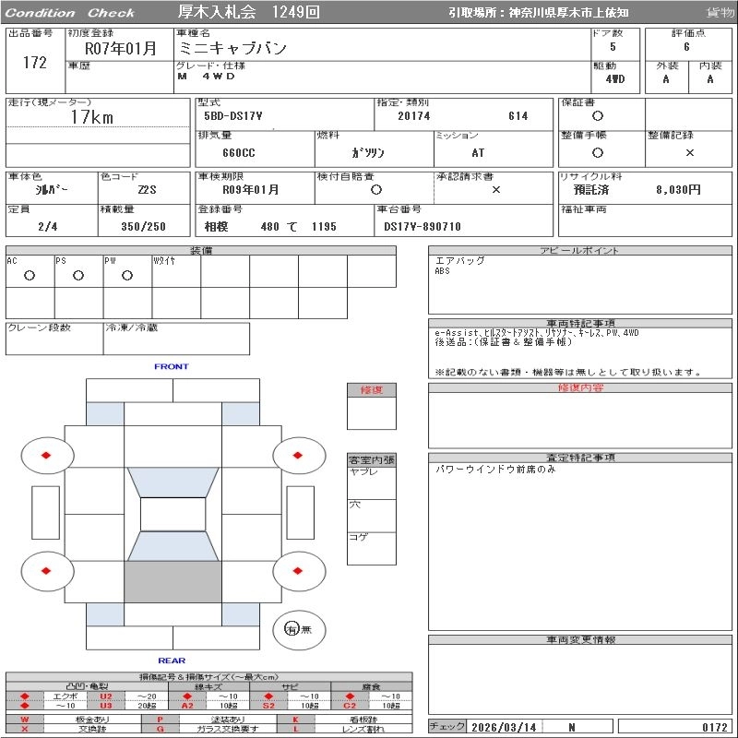Click the Condition Check header title

pyautogui.click(x=70, y=13)
